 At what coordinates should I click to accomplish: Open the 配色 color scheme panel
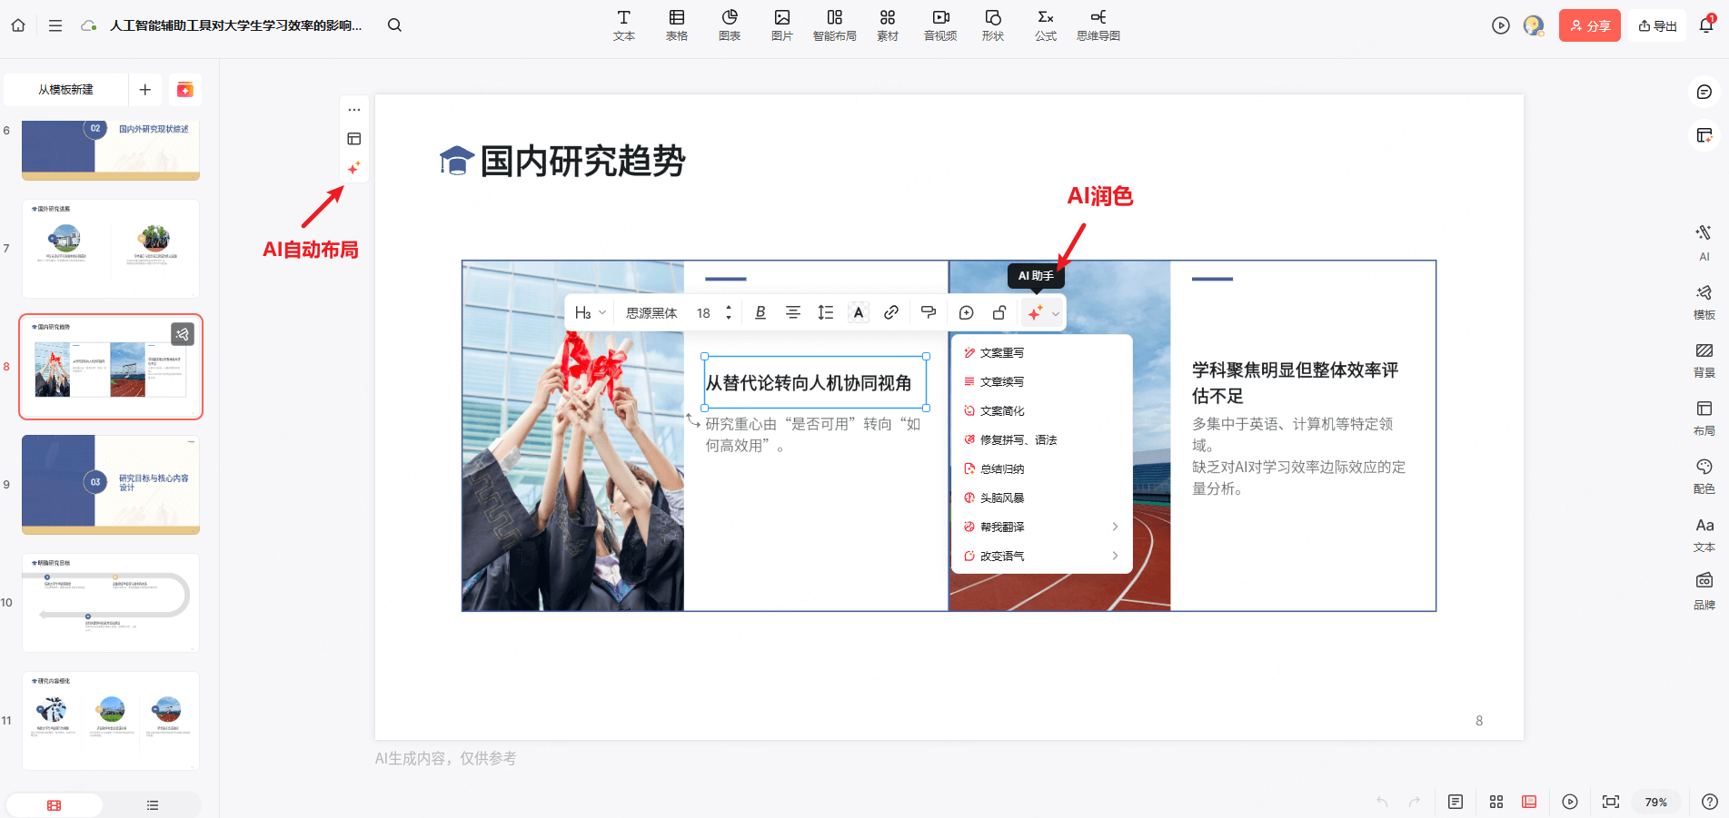click(x=1704, y=475)
